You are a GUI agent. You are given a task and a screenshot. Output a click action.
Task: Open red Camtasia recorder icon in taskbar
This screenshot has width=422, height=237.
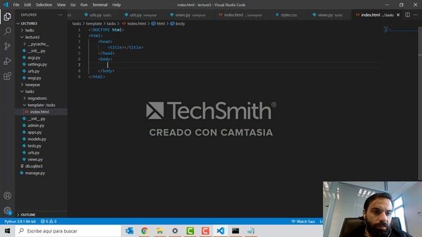205,231
